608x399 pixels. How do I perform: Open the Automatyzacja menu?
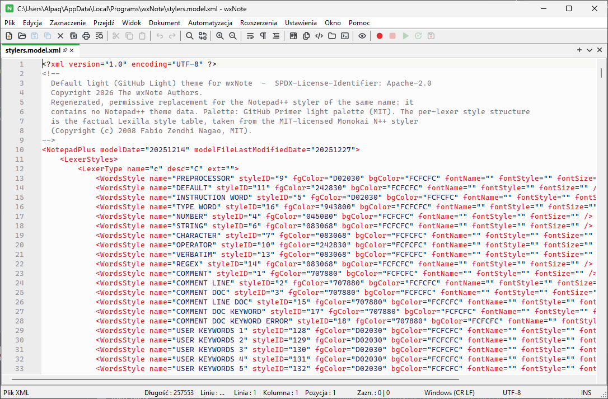(210, 23)
